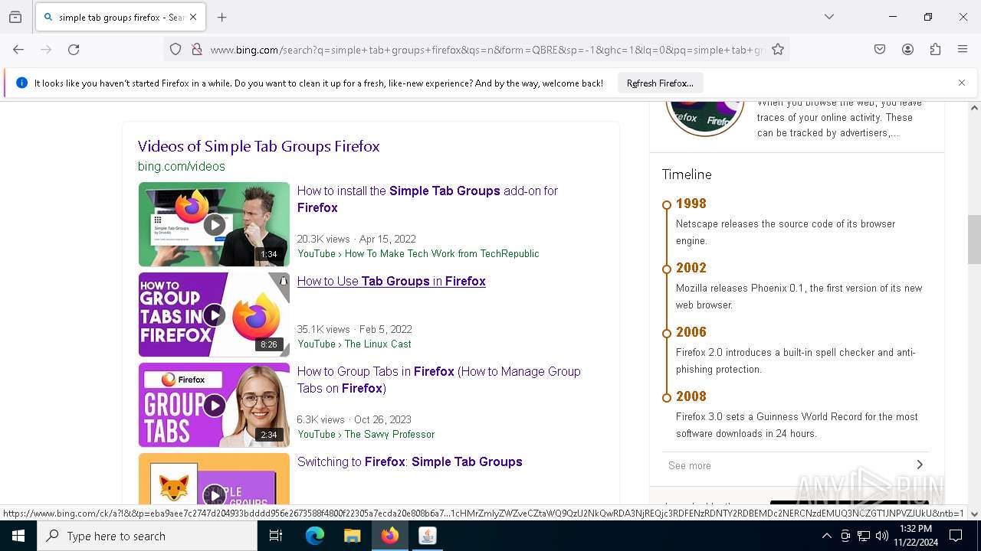The width and height of the screenshot is (981, 551).
Task: Show tracking protection shield info
Action: [176, 50]
